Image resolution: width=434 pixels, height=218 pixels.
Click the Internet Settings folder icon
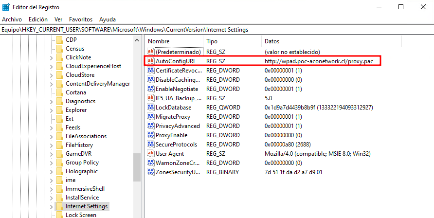[59, 206]
